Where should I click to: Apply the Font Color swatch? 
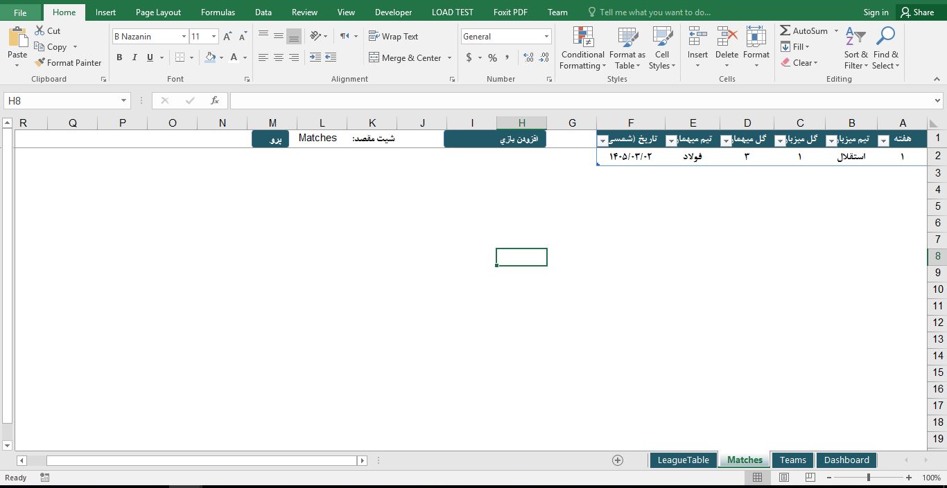234,57
